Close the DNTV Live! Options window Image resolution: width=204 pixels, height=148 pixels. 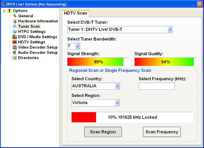[200, 4]
